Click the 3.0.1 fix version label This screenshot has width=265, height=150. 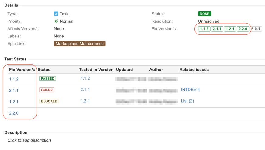(256, 29)
